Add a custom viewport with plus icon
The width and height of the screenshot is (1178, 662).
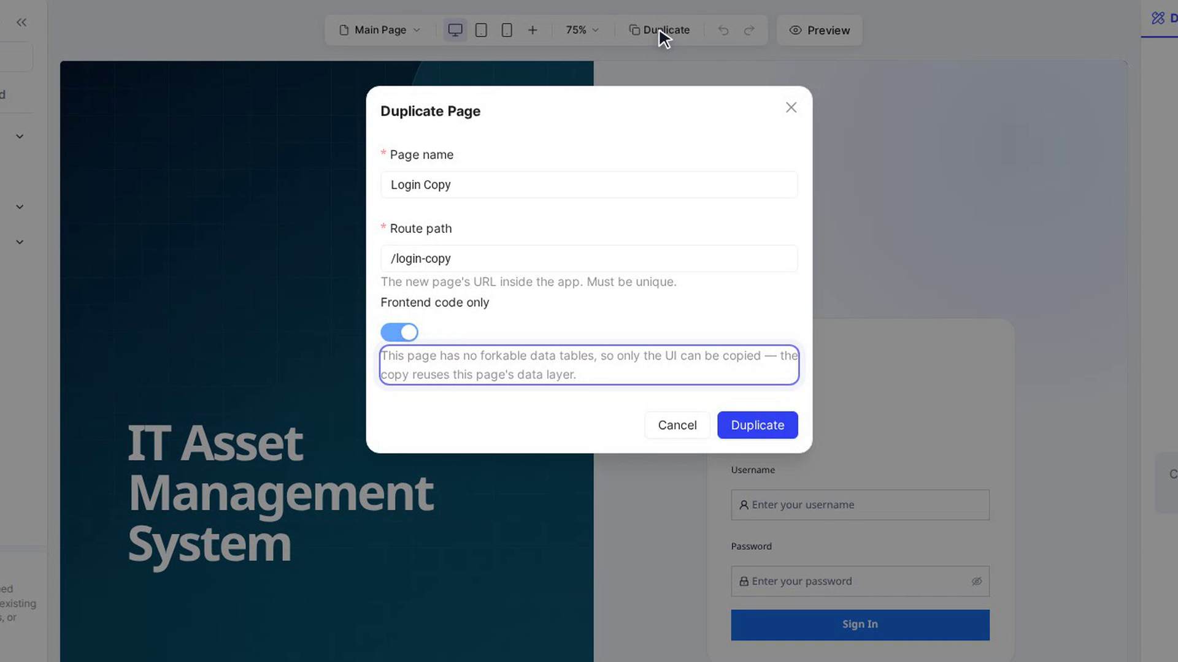pos(533,30)
